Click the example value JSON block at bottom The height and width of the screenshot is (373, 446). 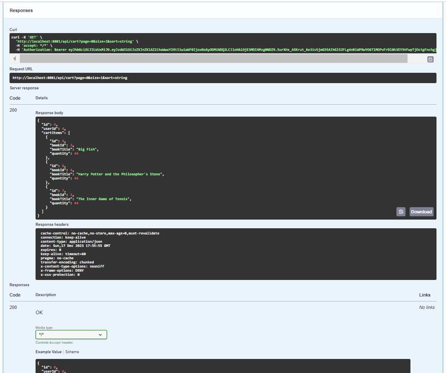[x=223, y=366]
